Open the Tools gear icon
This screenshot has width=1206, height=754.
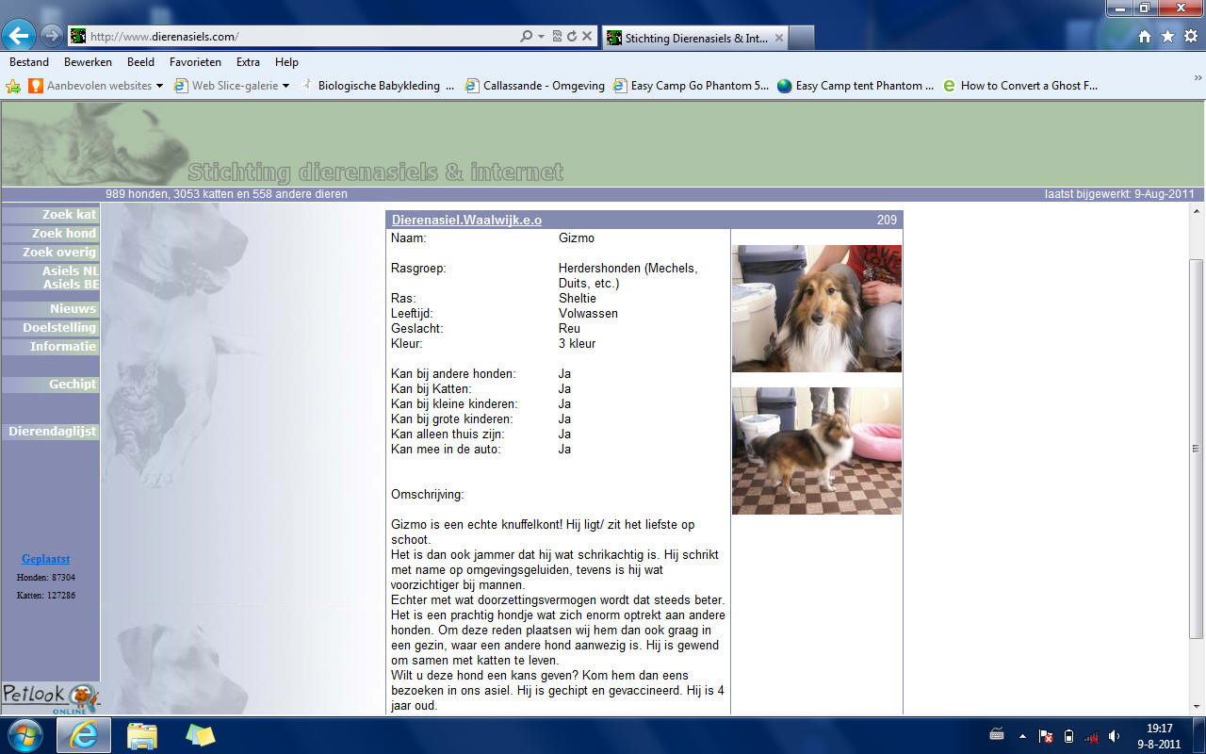point(1190,37)
